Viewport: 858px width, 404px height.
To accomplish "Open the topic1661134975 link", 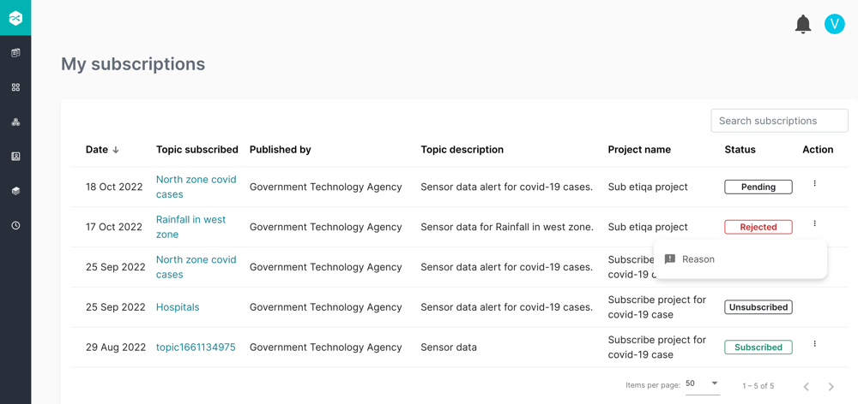I will coord(196,348).
